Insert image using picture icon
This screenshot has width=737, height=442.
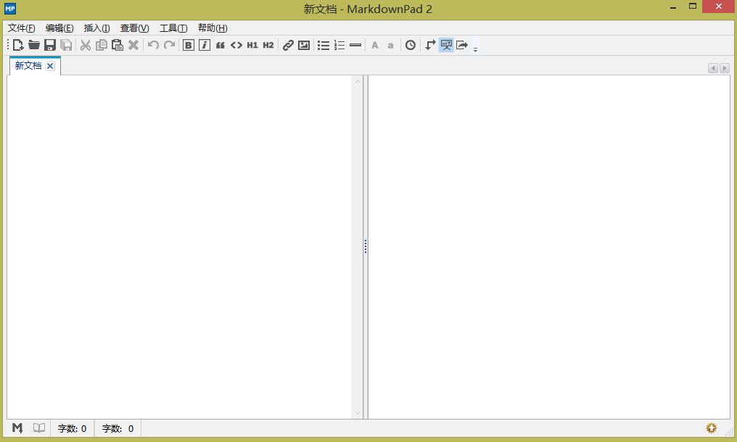point(304,45)
